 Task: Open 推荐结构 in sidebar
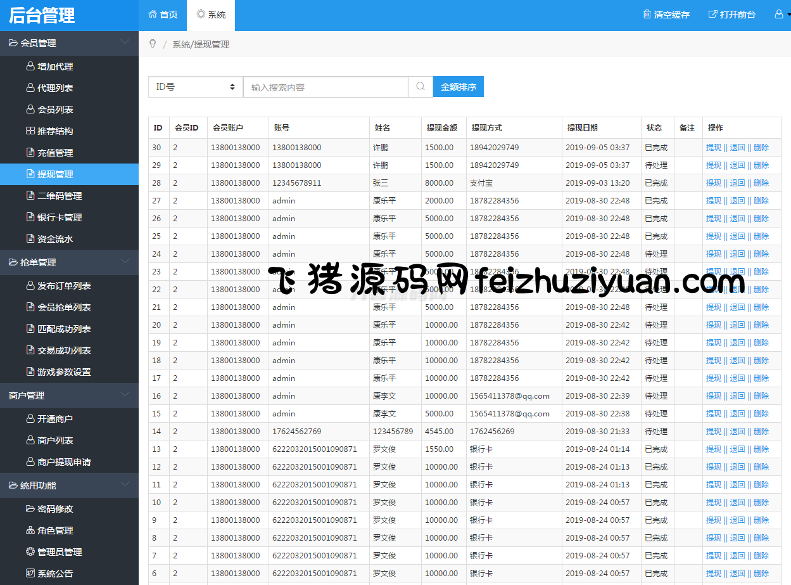coord(55,131)
